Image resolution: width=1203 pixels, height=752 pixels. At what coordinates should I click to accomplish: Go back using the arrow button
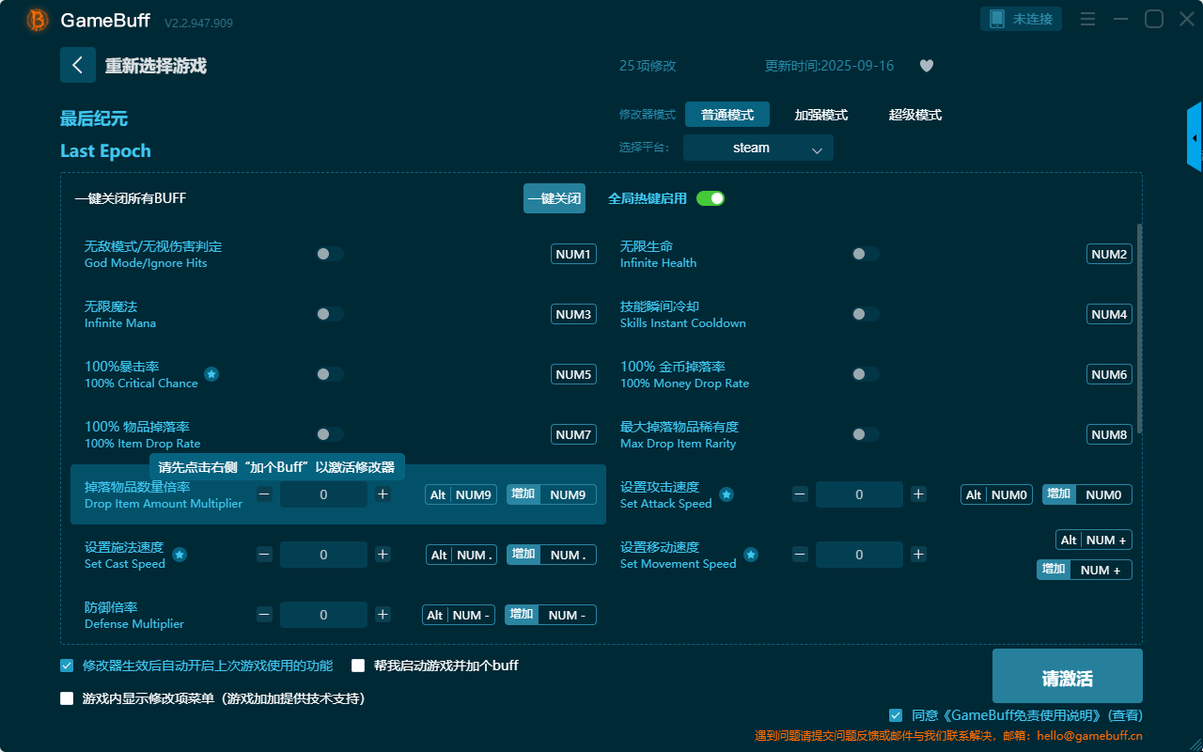click(x=78, y=65)
